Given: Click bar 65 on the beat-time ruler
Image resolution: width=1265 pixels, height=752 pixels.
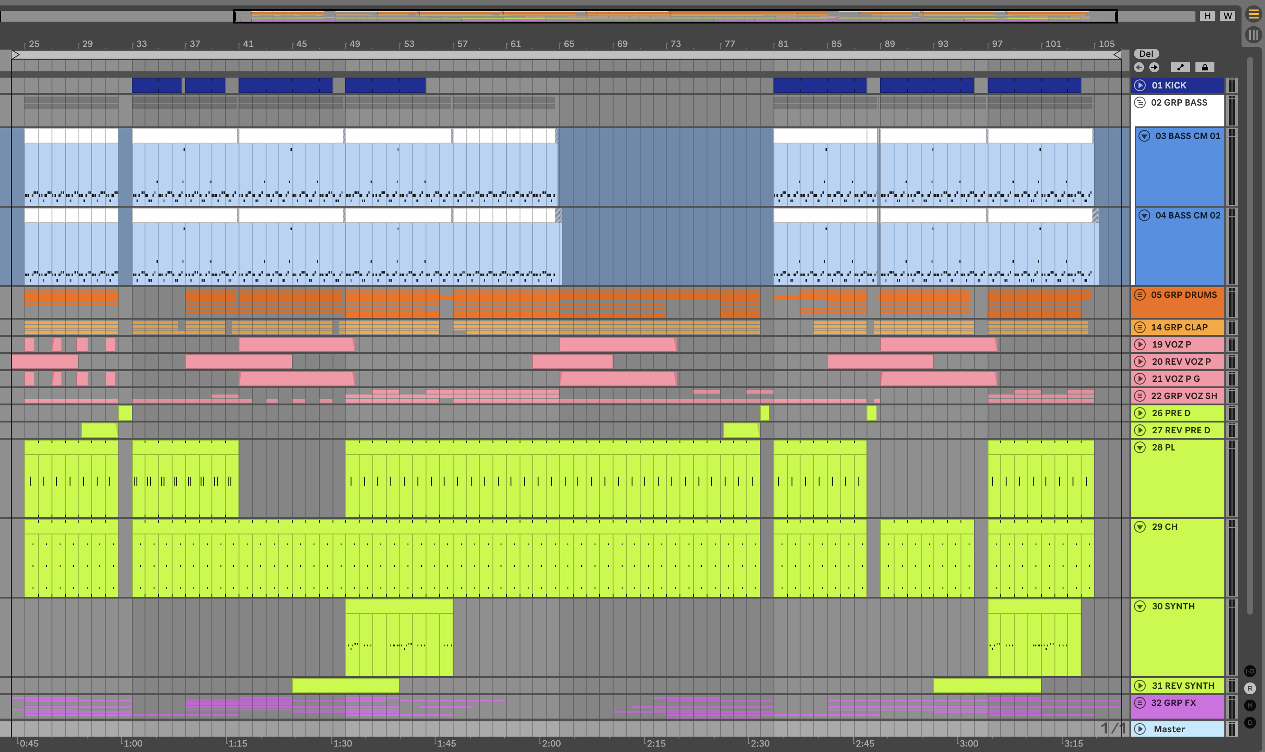Looking at the screenshot, I should [568, 44].
